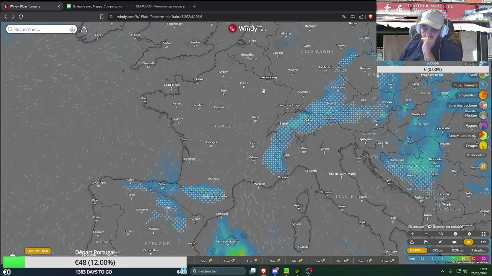Jump timeline to Ven. 10
The width and height of the screenshot is (492, 276).
tap(342, 261)
